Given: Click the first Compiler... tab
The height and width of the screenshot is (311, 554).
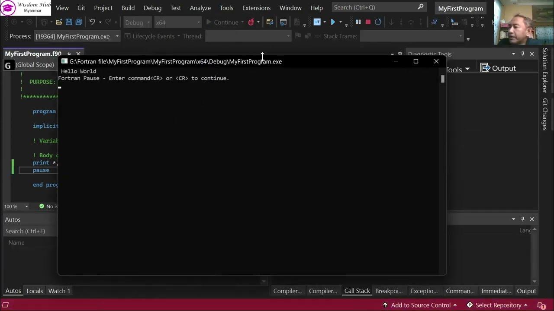Looking at the screenshot, I should click(x=287, y=291).
